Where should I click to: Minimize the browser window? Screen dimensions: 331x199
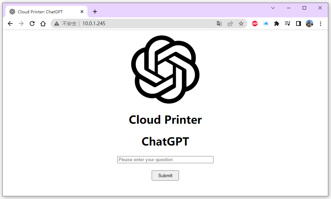(289, 8)
